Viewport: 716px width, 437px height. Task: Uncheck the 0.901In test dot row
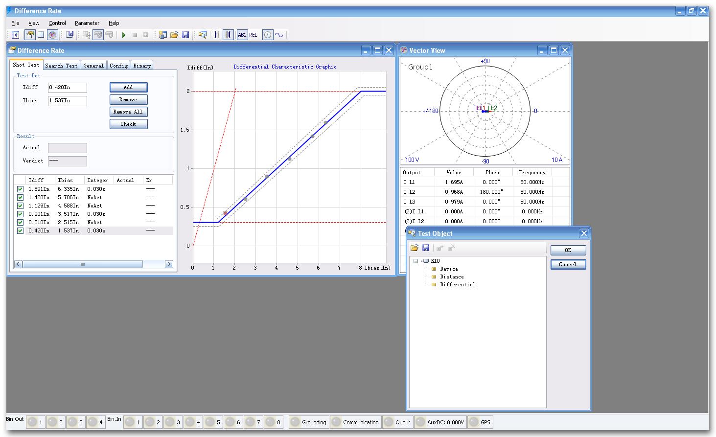click(x=20, y=214)
